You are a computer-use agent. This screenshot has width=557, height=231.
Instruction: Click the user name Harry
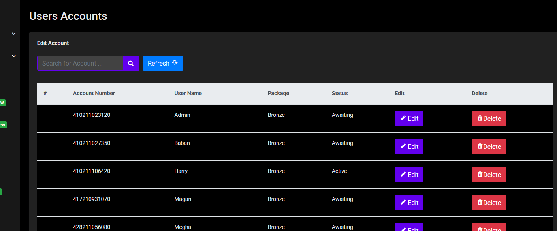pyautogui.click(x=181, y=171)
